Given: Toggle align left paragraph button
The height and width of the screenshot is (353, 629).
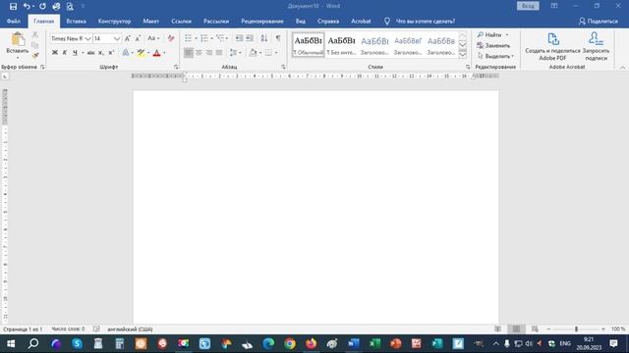Looking at the screenshot, I should pyautogui.click(x=188, y=53).
